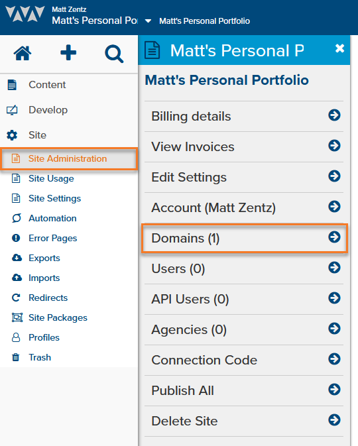
Task: Click the Connection Code arrow icon
Action: (334, 359)
